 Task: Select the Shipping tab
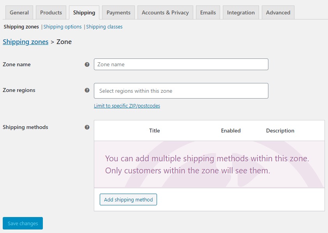click(84, 12)
